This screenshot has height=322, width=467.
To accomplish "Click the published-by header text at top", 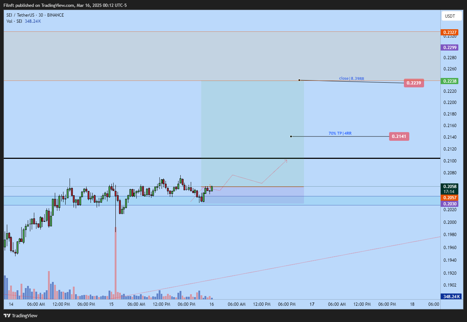I will pos(65,5).
